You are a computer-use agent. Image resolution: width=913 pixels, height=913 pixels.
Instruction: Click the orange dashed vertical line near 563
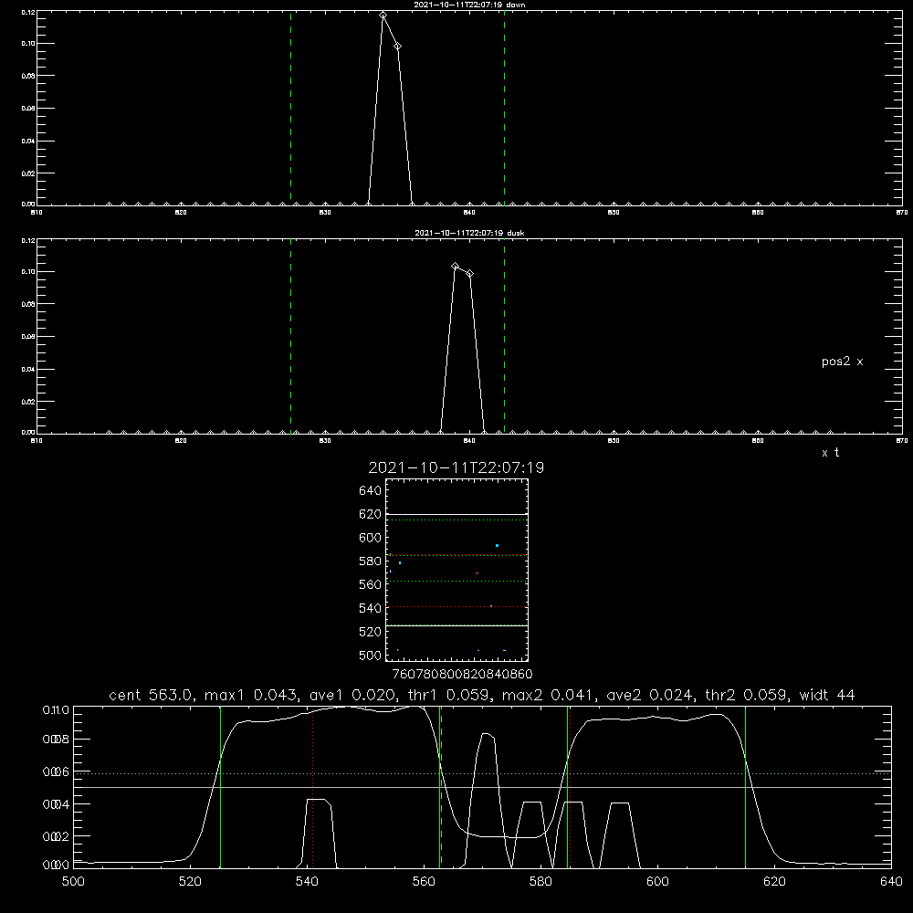point(441,787)
